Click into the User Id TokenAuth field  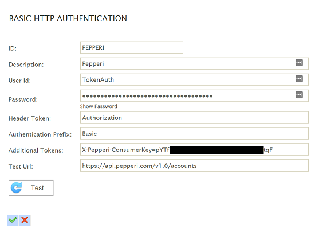[x=194, y=79]
